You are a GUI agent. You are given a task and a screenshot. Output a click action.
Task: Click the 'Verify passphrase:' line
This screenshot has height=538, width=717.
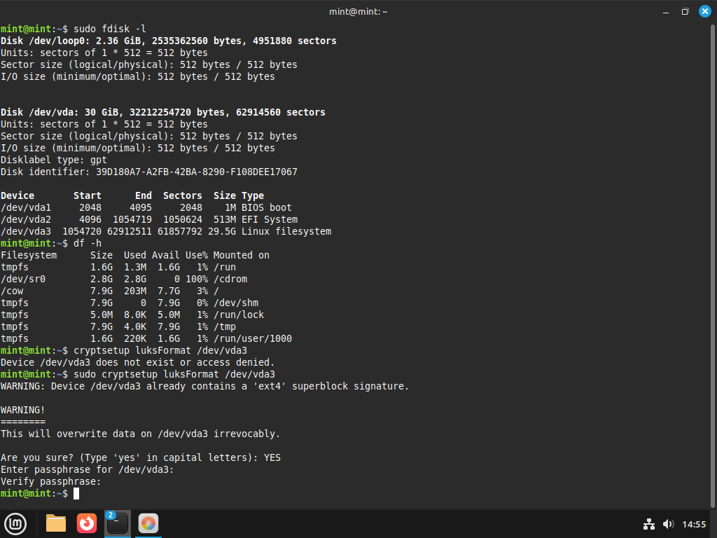coord(51,481)
